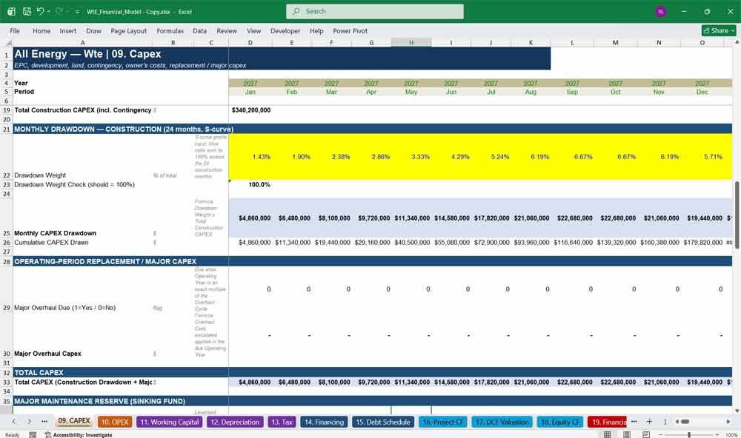Click the Cumulative value $179,820,000

coord(702,243)
